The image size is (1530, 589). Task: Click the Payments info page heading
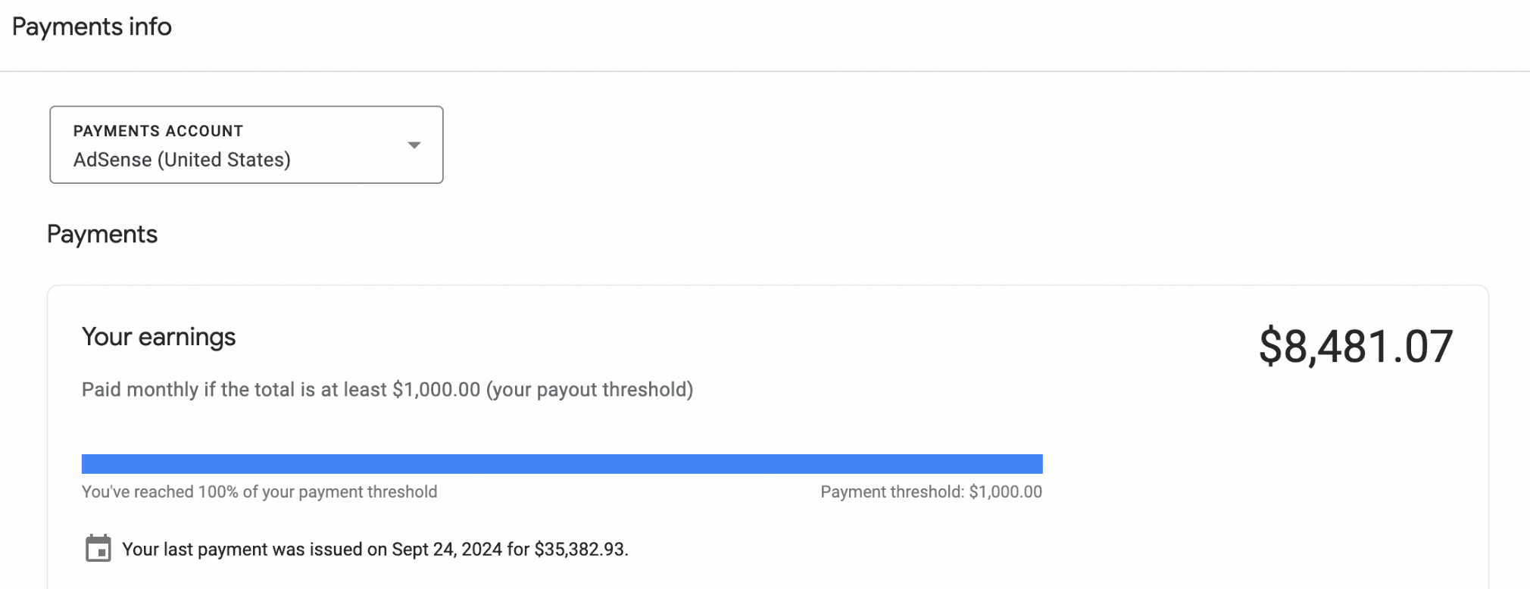click(92, 26)
